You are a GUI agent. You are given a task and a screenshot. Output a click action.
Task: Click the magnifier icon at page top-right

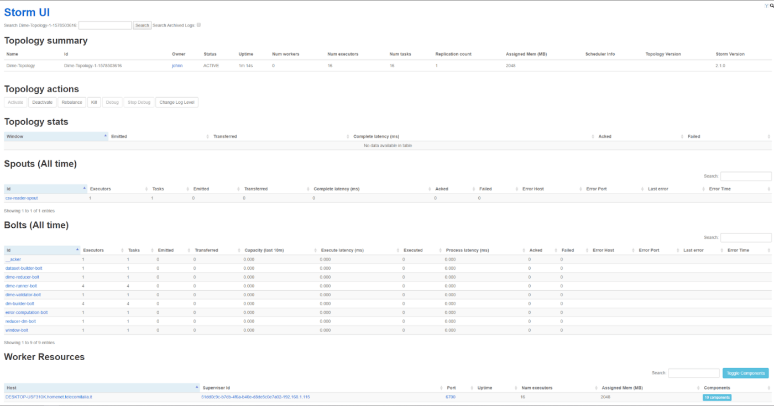click(772, 5)
